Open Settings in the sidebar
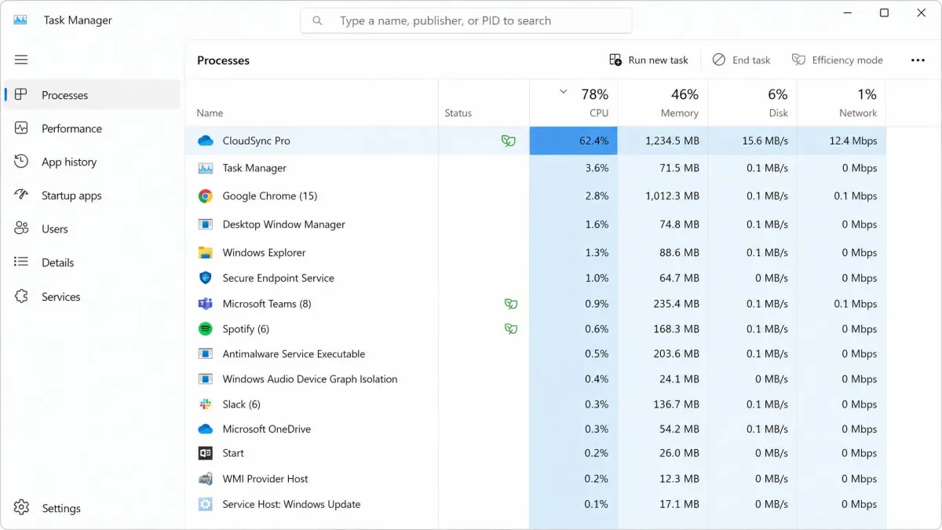This screenshot has height=530, width=942. pyautogui.click(x=93, y=508)
